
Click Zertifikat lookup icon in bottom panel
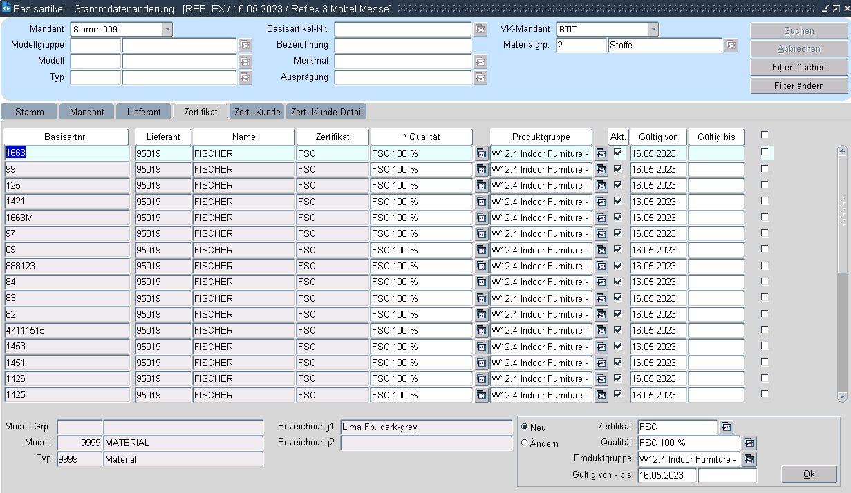click(x=726, y=427)
